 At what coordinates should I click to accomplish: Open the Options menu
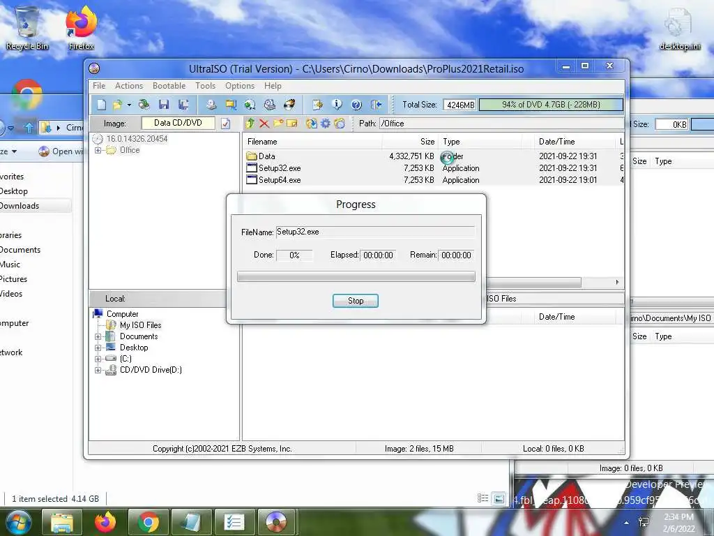(240, 86)
